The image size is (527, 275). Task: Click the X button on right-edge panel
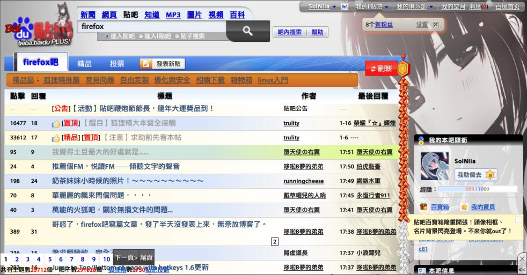click(522, 259)
